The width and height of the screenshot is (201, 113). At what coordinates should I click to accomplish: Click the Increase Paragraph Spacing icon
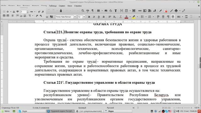click(186, 17)
